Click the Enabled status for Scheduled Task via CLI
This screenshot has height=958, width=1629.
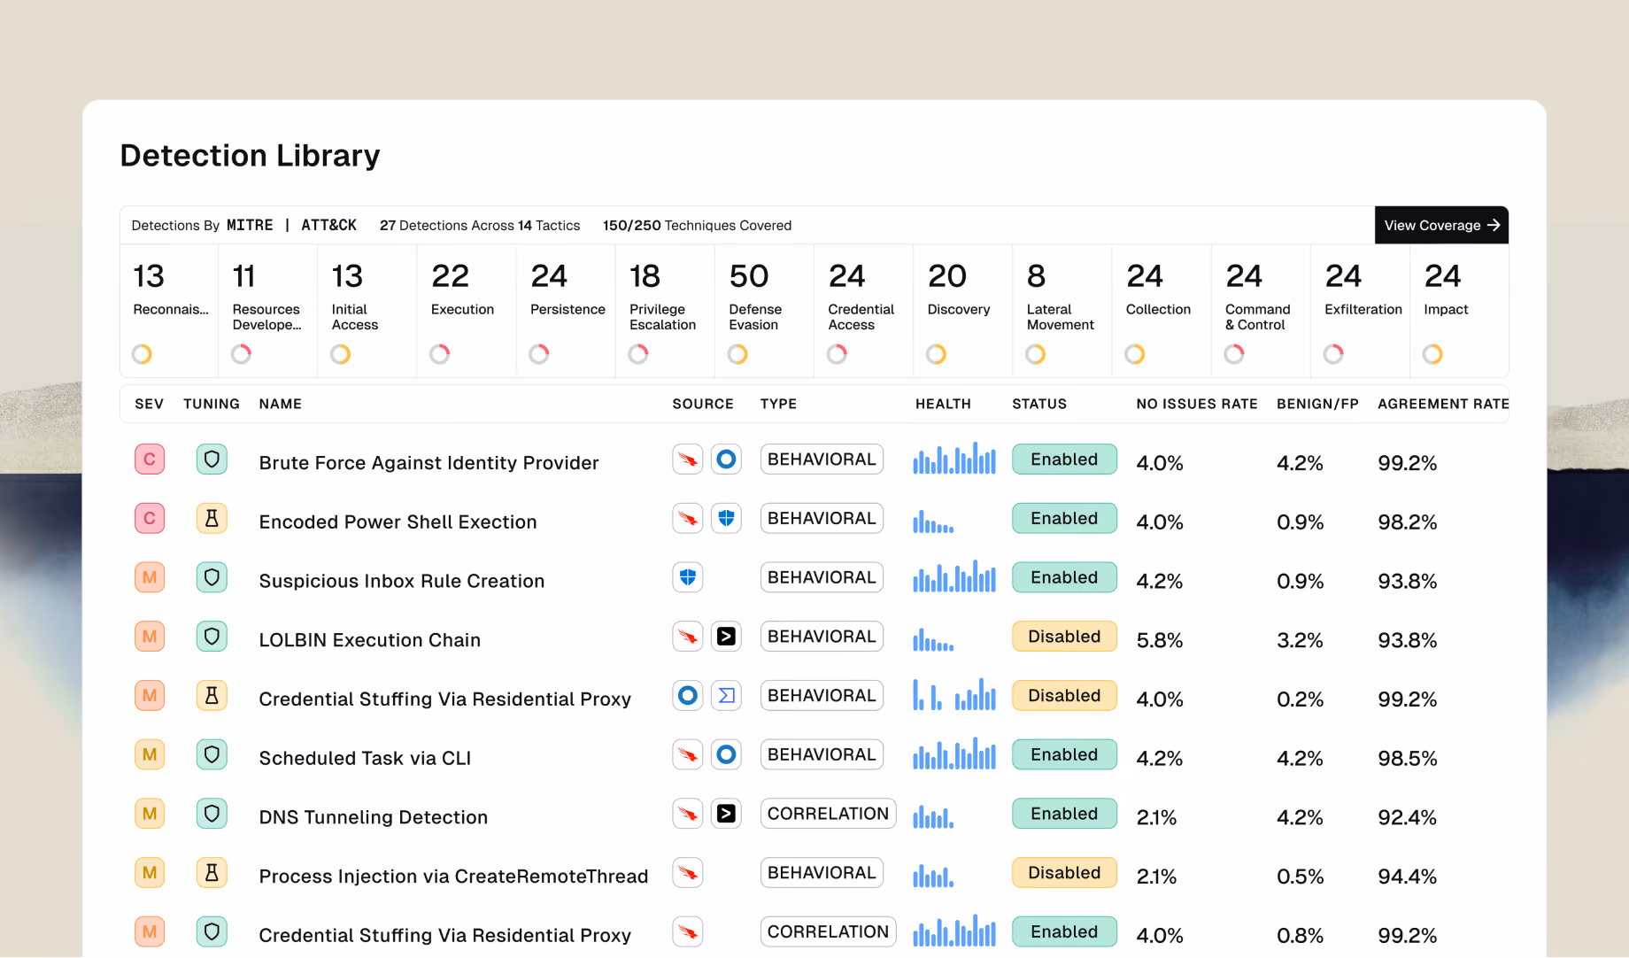coord(1064,754)
